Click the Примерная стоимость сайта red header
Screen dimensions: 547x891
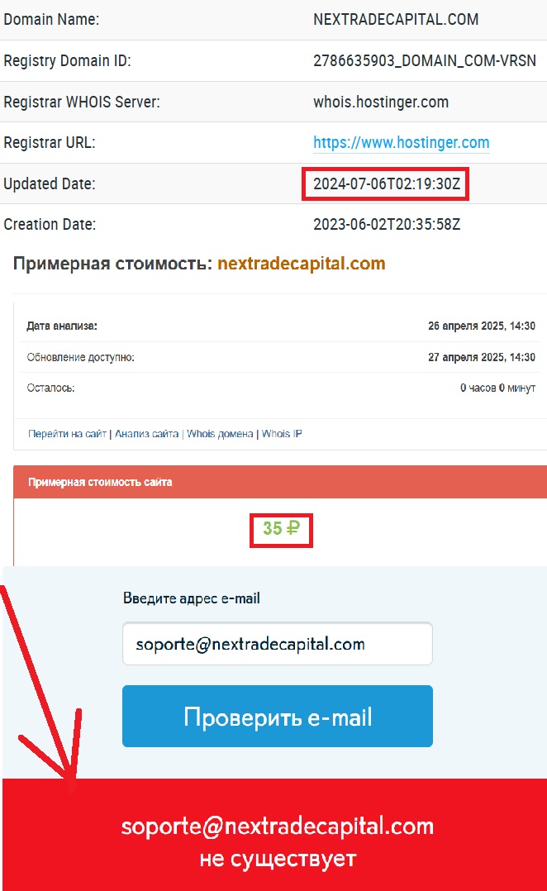click(x=280, y=482)
